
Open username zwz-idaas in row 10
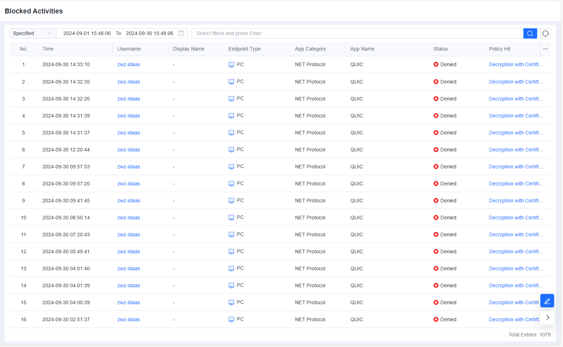[129, 218]
